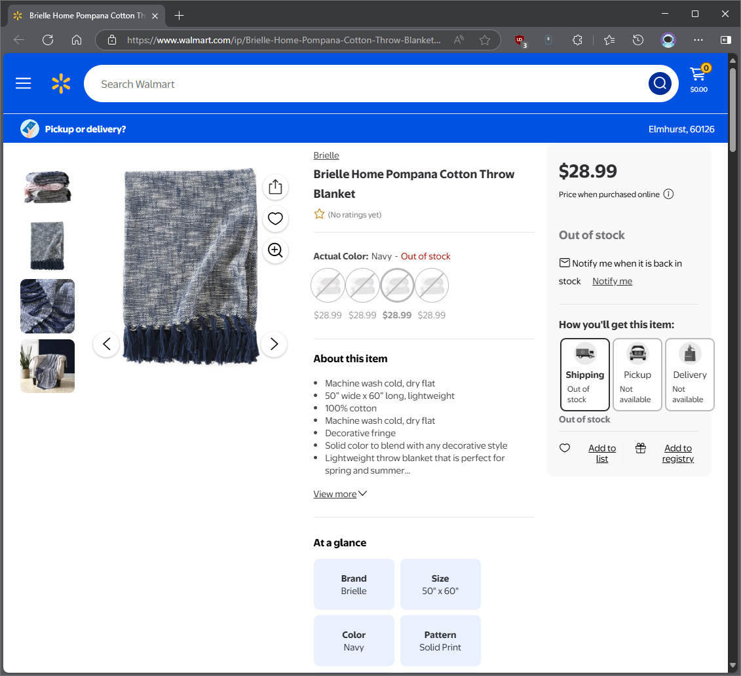The width and height of the screenshot is (741, 676).
Task: Change location Elmhurst, 60126
Action: click(x=681, y=129)
